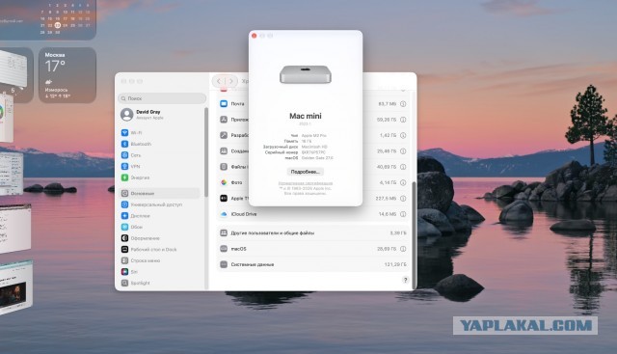Show info for the 25,46 ГБ row

pos(403,151)
